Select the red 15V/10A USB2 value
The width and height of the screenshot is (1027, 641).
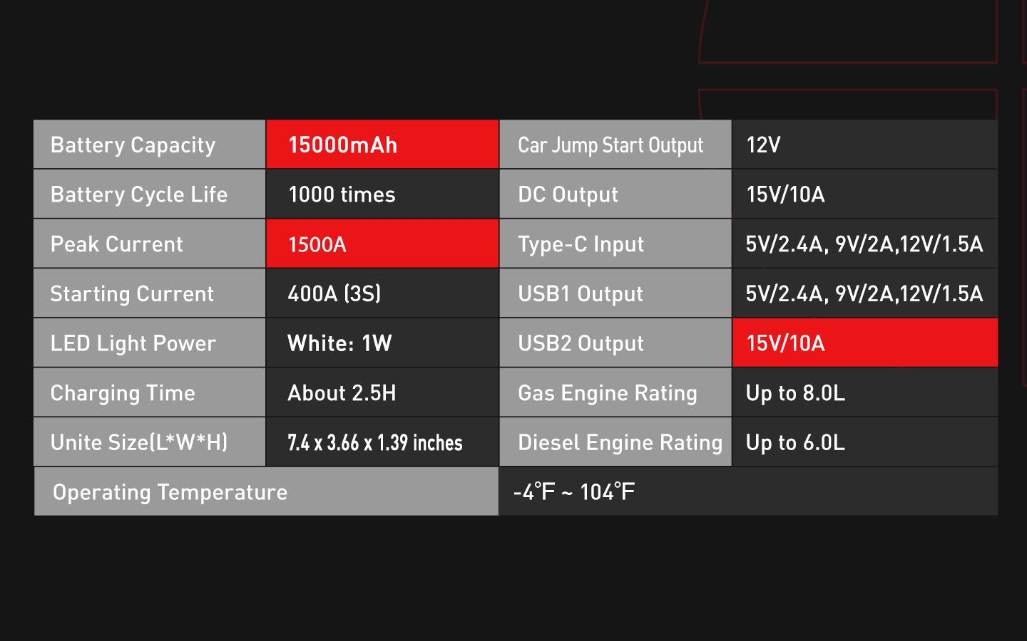tap(865, 343)
